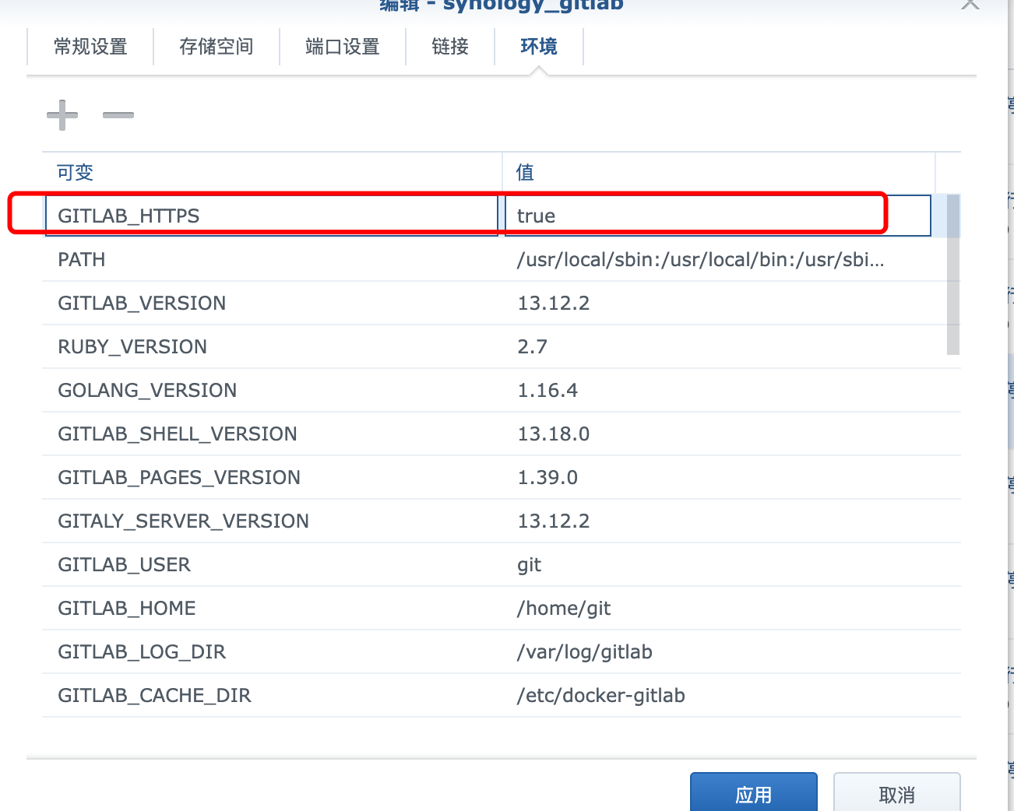Select the GITALY_SERVER_VERSION variable name

(x=184, y=521)
